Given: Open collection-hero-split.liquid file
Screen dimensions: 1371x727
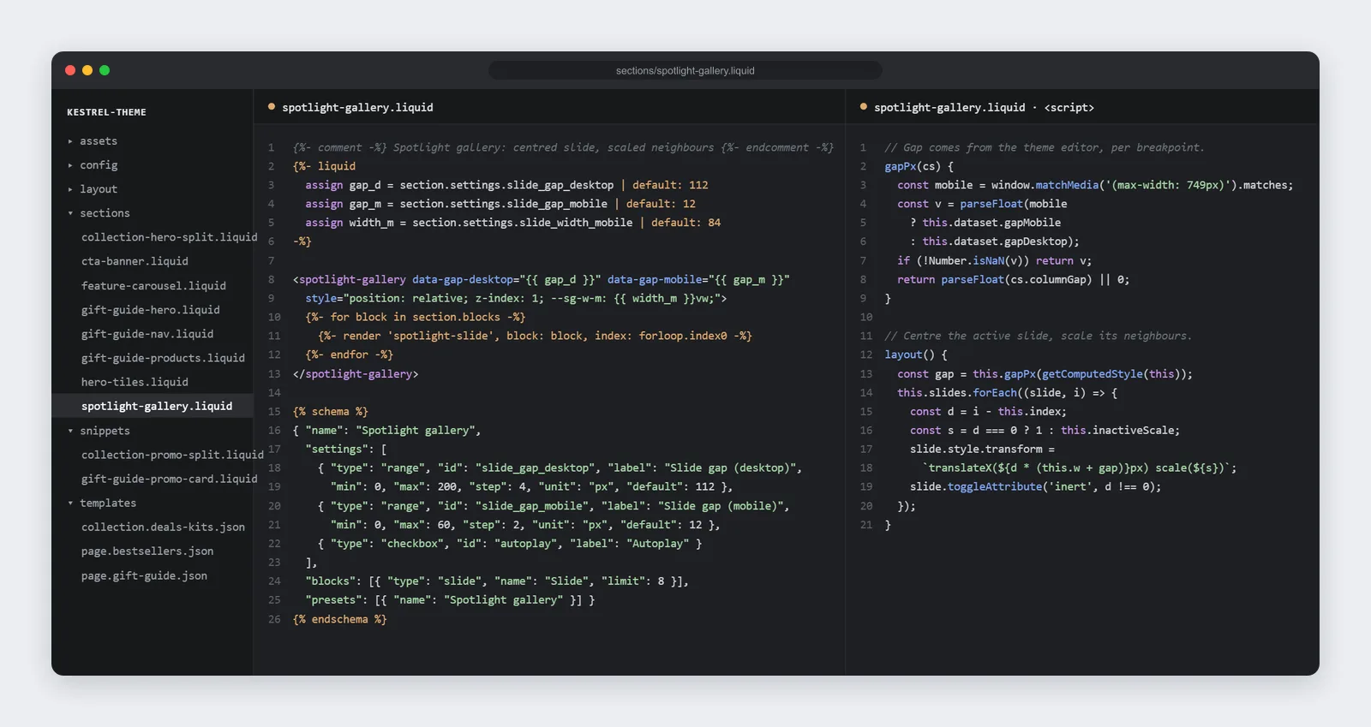Looking at the screenshot, I should pyautogui.click(x=169, y=237).
